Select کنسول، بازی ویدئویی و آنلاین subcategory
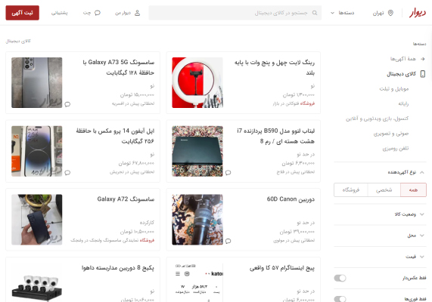 378,119
